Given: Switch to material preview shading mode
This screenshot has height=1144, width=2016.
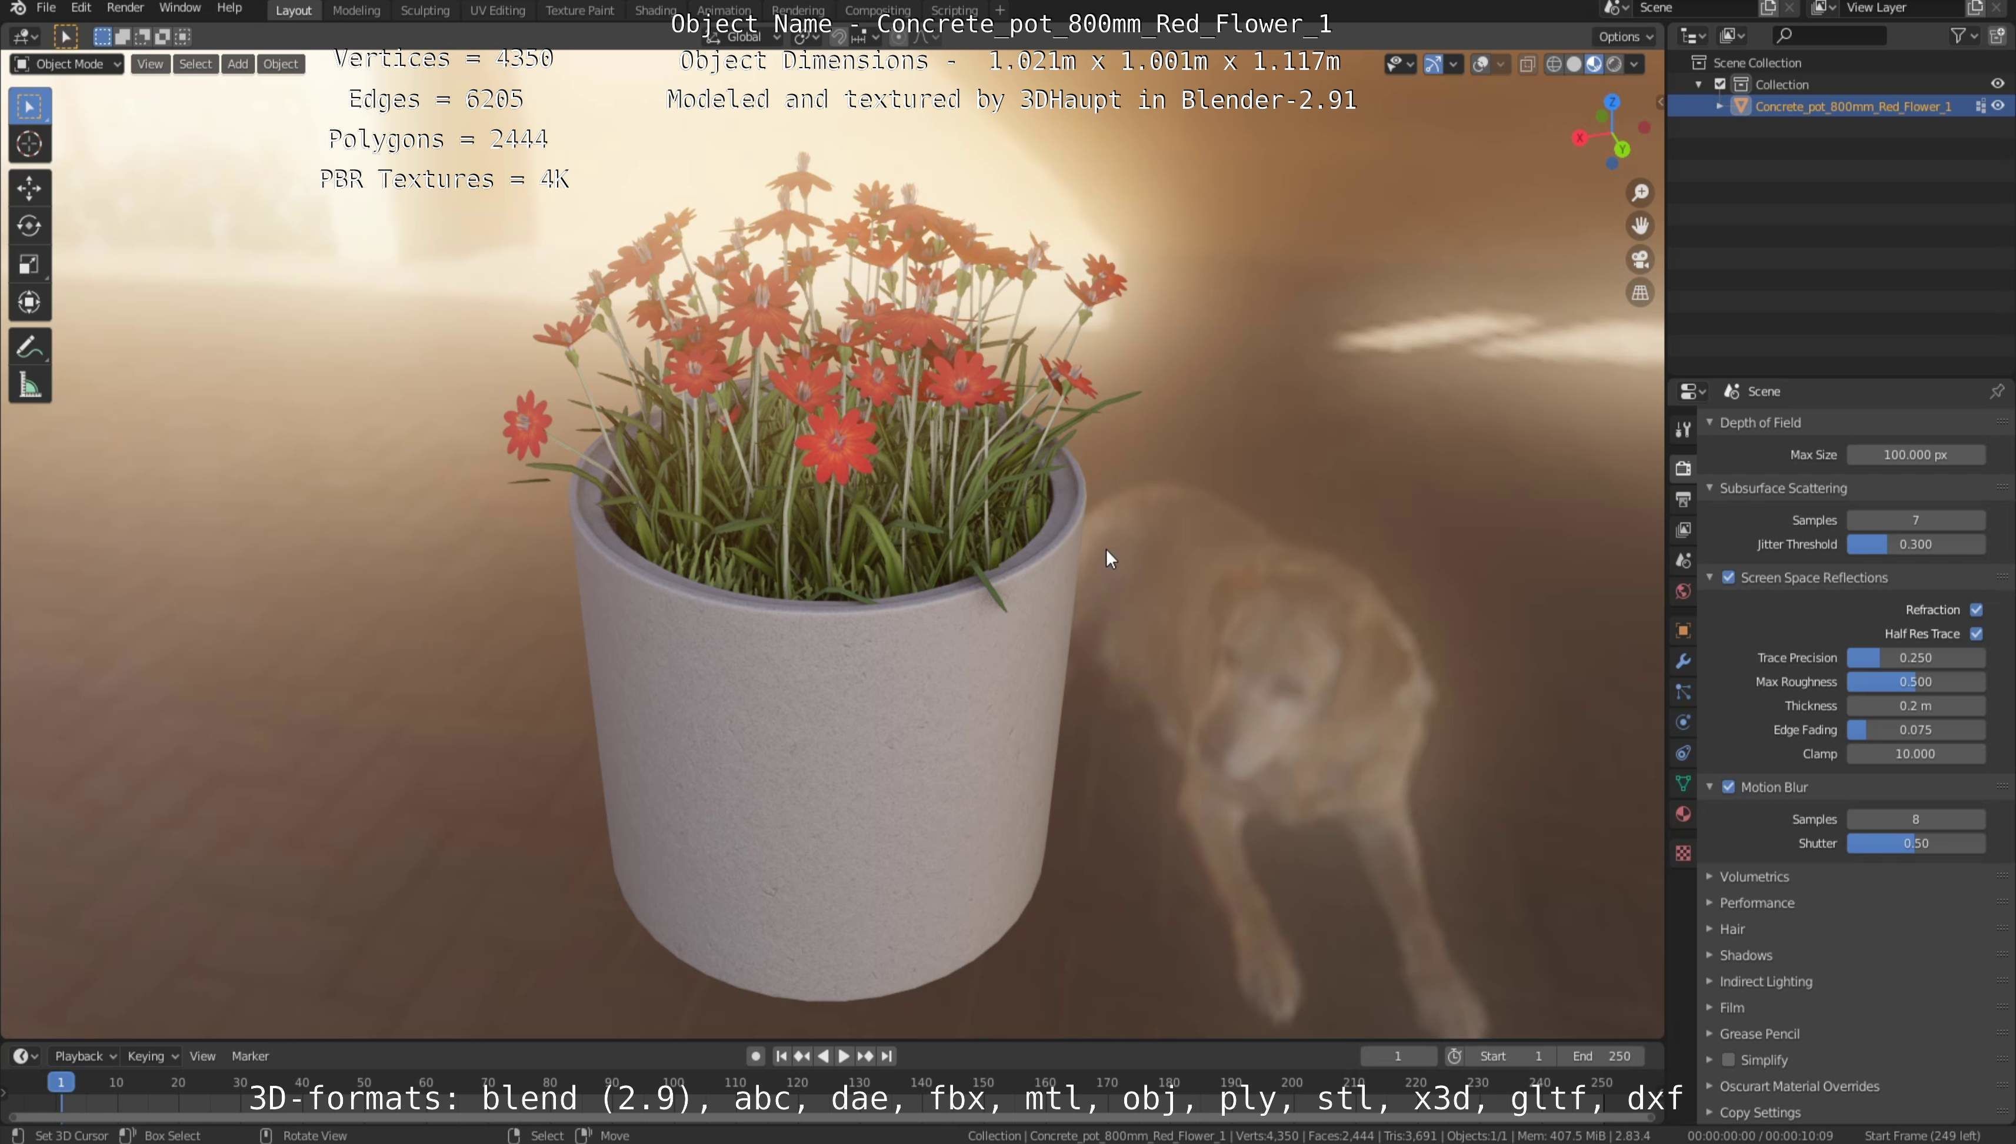Looking at the screenshot, I should [x=1594, y=65].
